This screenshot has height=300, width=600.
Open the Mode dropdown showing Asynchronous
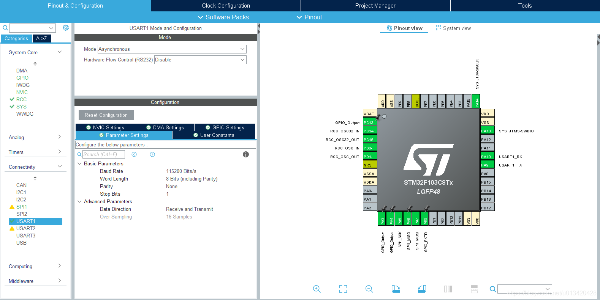(172, 49)
